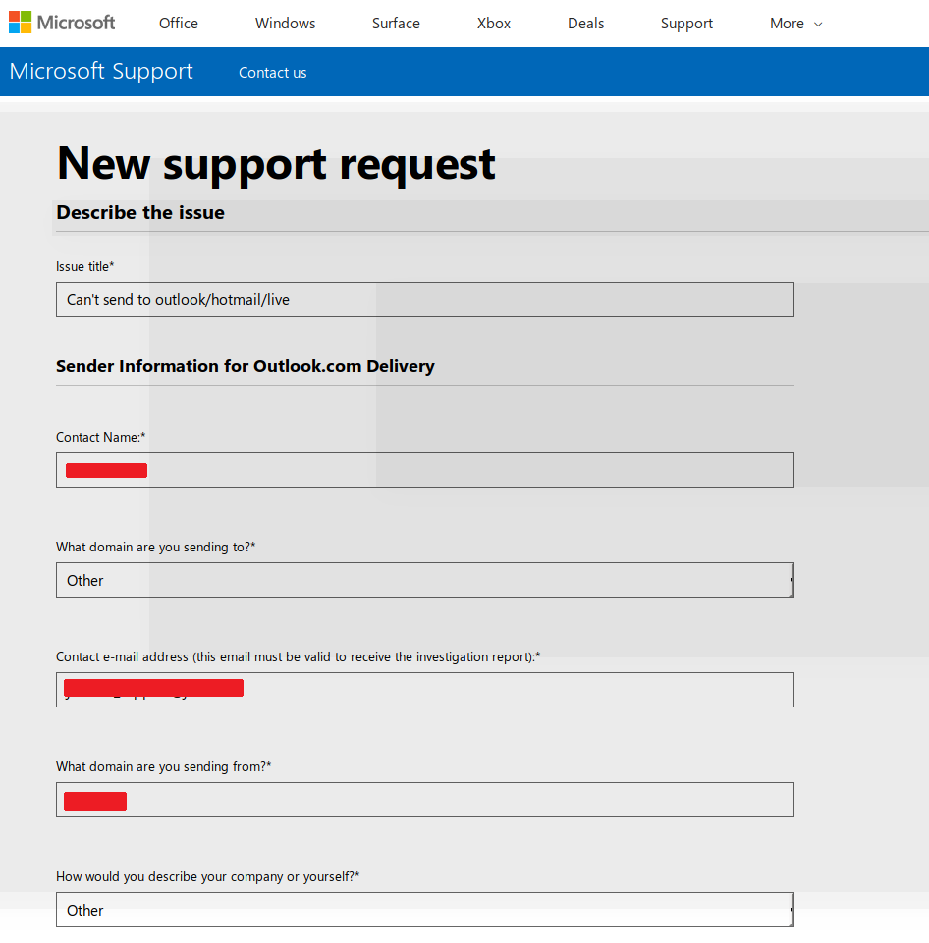
Task: Click the Contact Name input field
Action: 425,470
